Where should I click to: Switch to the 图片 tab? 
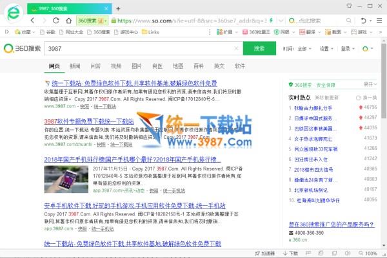(x=137, y=66)
